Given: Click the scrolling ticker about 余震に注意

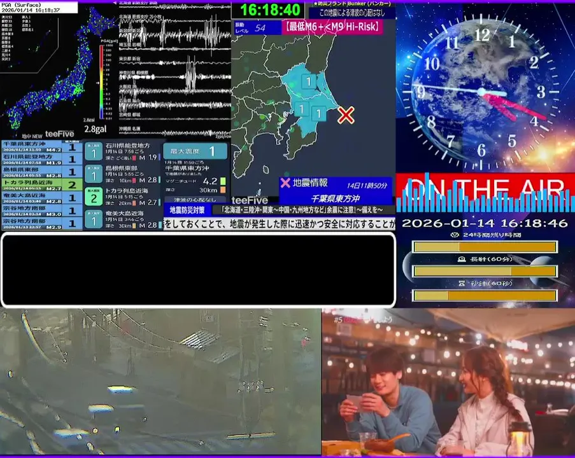Looking at the screenshot, I should 304,210.
